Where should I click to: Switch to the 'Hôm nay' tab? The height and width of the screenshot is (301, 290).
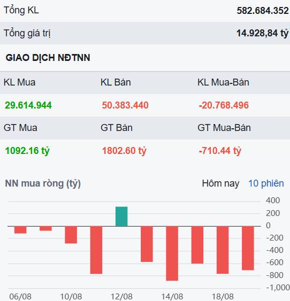[x=220, y=183]
